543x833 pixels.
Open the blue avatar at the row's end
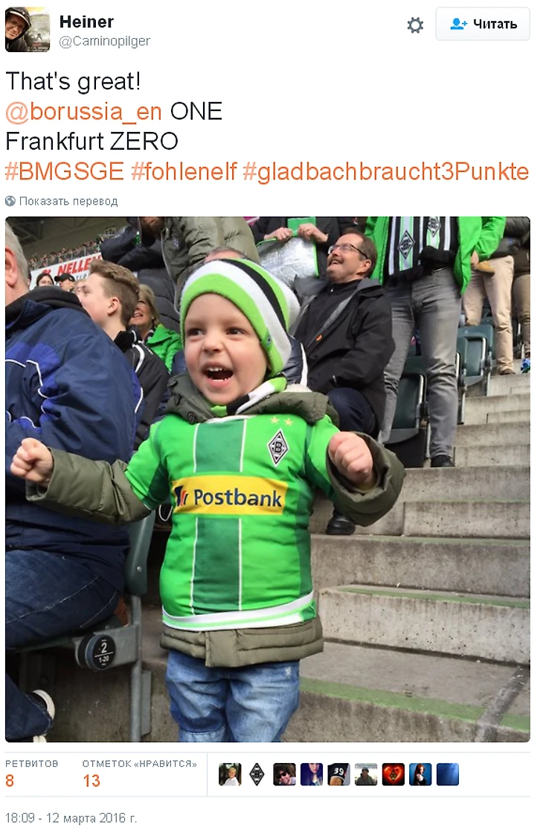(x=448, y=775)
